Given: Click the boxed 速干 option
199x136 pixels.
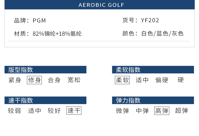Looking at the screenshot, I should pos(74,111).
